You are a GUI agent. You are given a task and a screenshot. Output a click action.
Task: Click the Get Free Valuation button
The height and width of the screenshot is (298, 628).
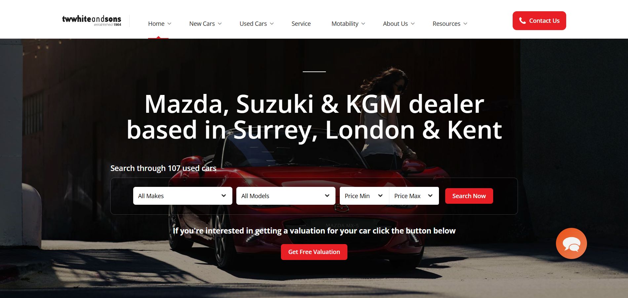click(314, 252)
